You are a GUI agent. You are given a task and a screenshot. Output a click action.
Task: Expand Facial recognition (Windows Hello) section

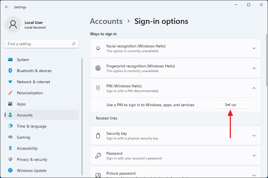click(x=254, y=48)
